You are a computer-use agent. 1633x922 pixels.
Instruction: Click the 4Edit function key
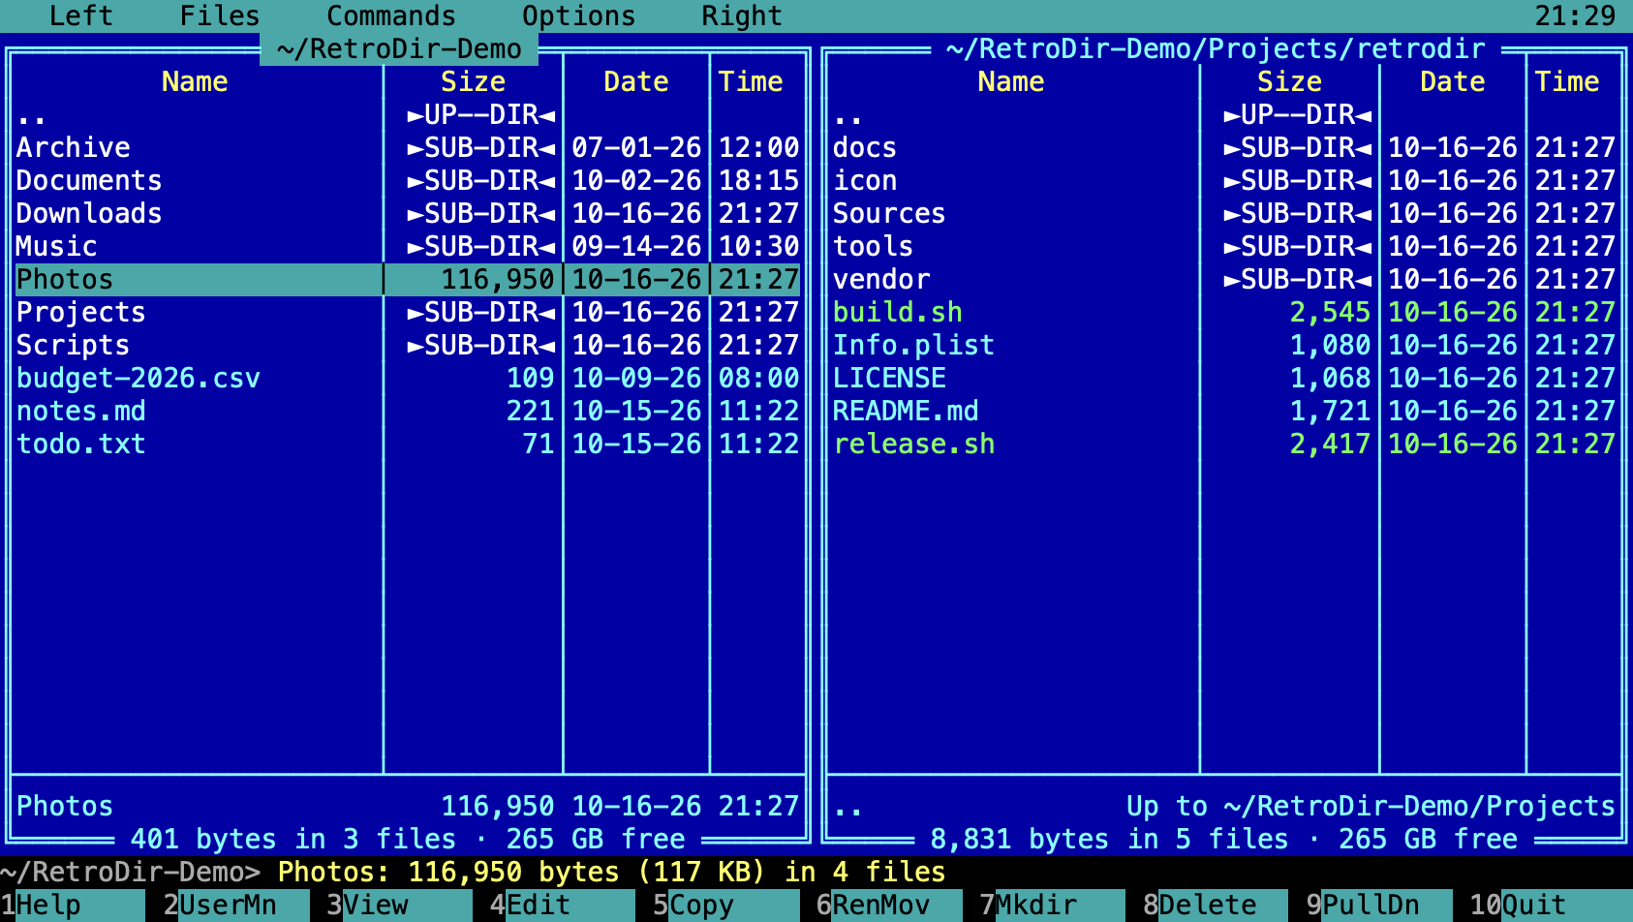coord(563,905)
